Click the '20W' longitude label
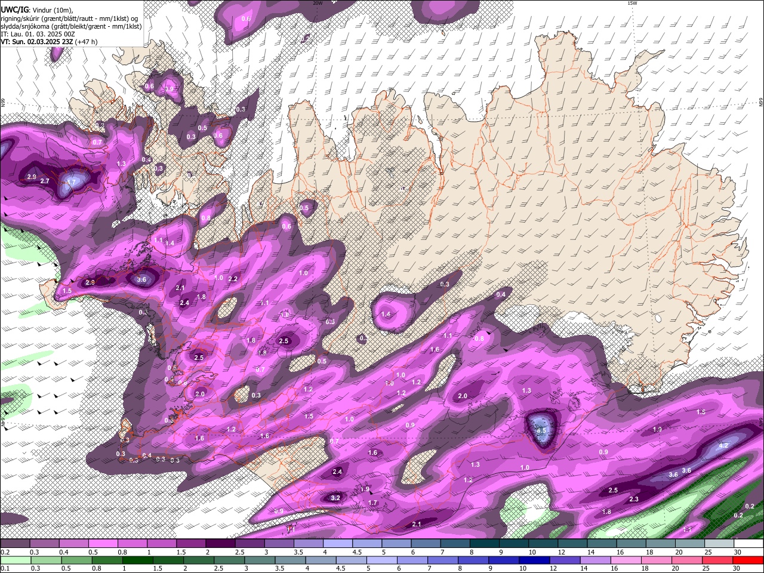This screenshot has width=764, height=573. pos(318,3)
